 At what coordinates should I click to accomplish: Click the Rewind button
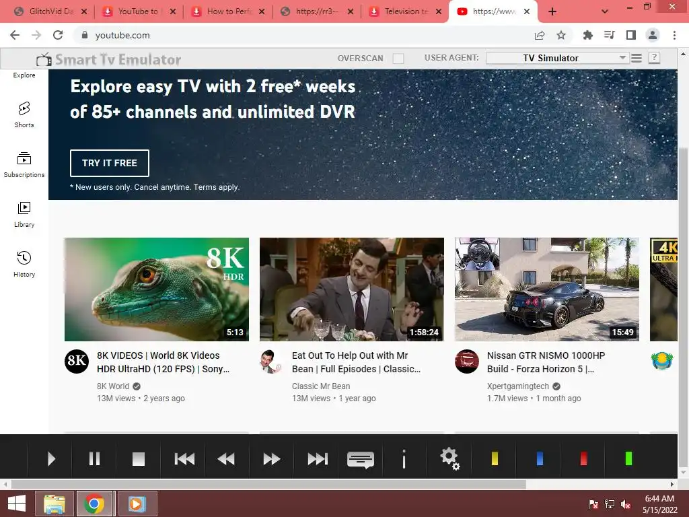click(226, 459)
